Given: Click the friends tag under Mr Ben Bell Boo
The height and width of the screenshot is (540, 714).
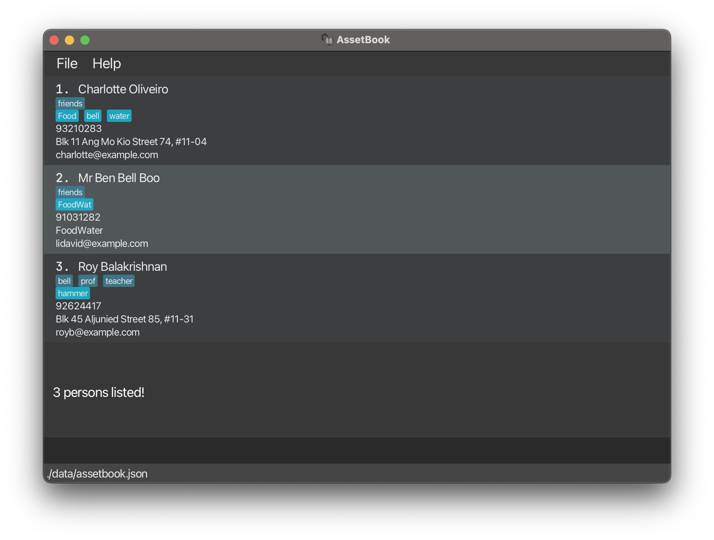Looking at the screenshot, I should tap(70, 192).
